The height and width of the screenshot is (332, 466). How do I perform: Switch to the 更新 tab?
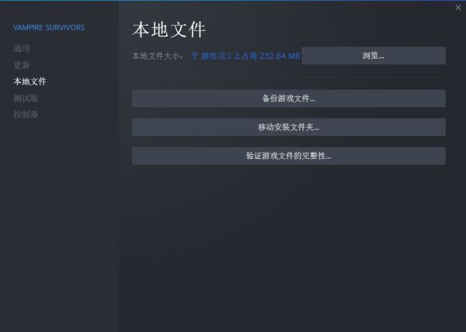(x=22, y=65)
